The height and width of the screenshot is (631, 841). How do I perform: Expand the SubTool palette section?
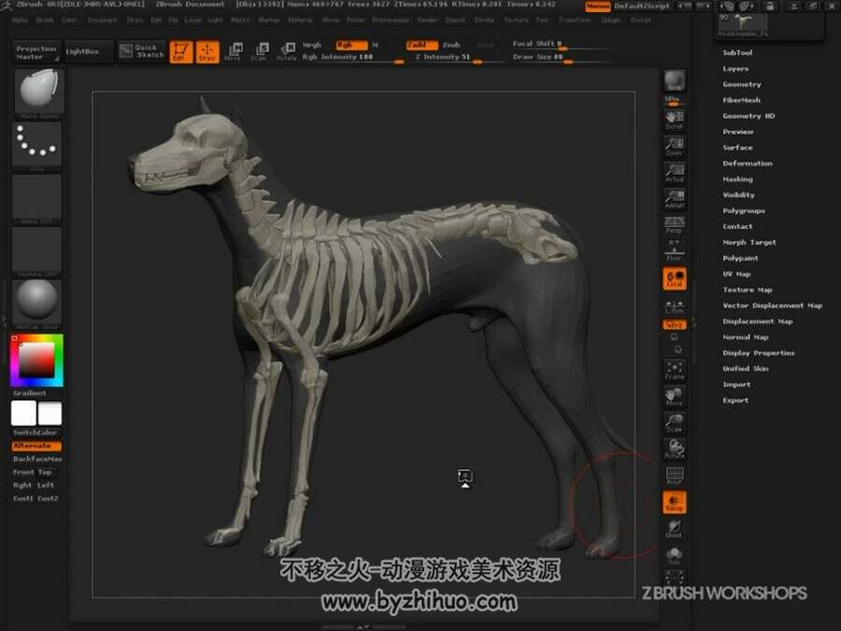(737, 52)
